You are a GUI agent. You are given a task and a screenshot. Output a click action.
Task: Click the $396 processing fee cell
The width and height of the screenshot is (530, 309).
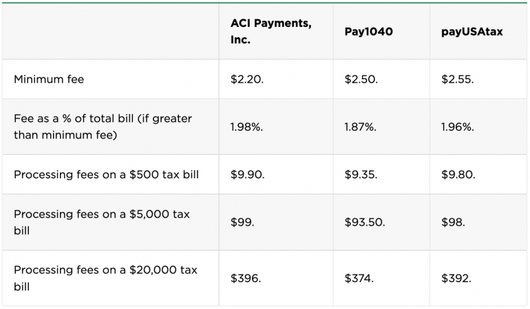coord(245,277)
